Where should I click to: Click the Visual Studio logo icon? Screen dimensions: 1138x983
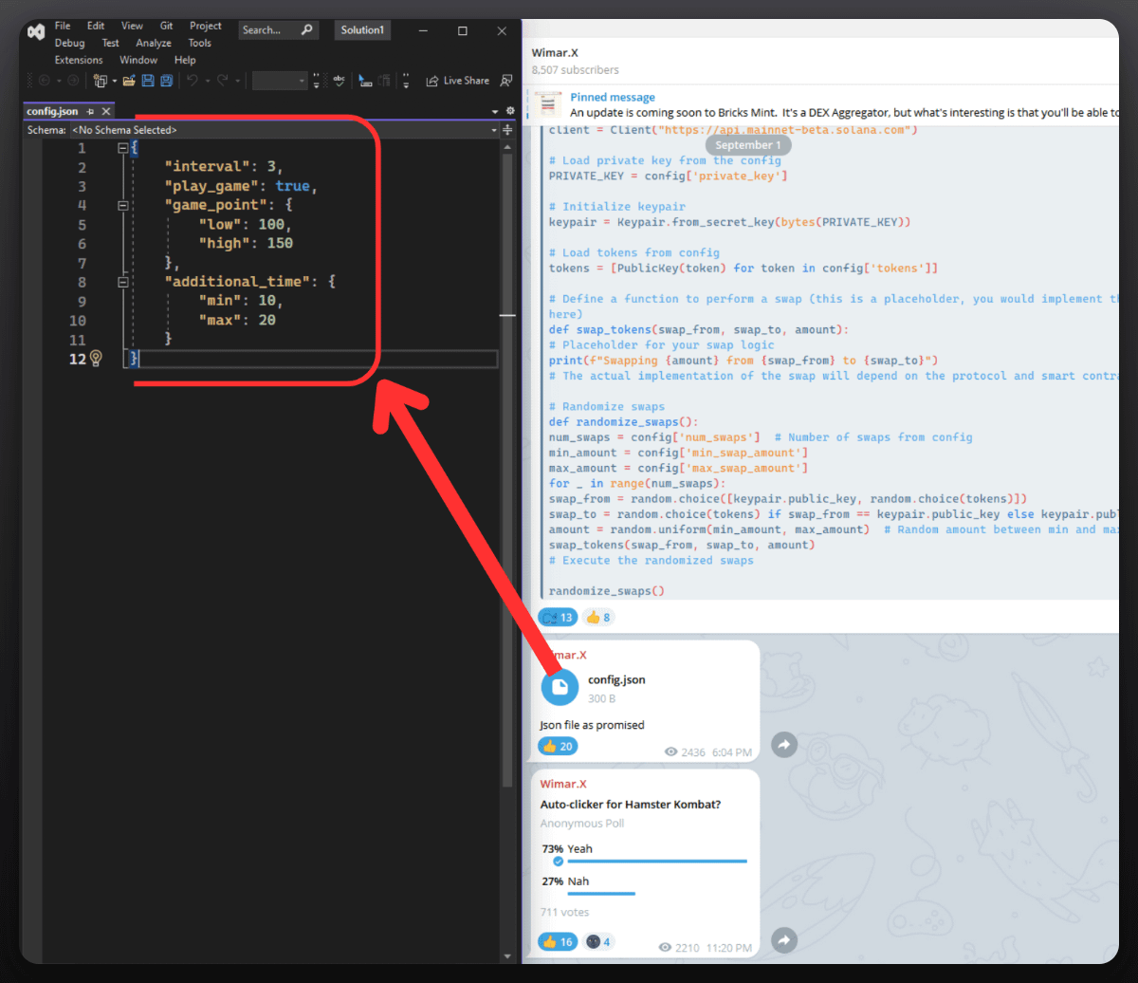(36, 31)
